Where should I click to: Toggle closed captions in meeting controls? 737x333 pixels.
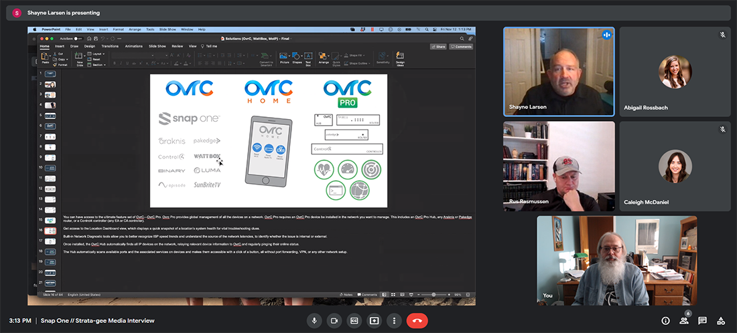354,321
